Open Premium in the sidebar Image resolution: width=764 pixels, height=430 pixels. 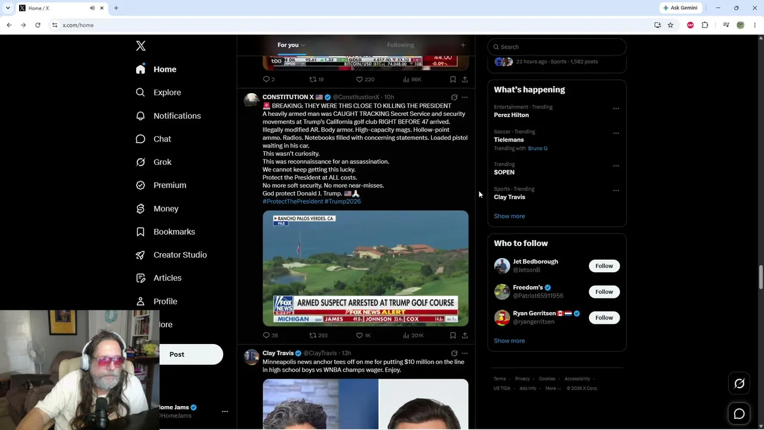[x=161, y=185]
